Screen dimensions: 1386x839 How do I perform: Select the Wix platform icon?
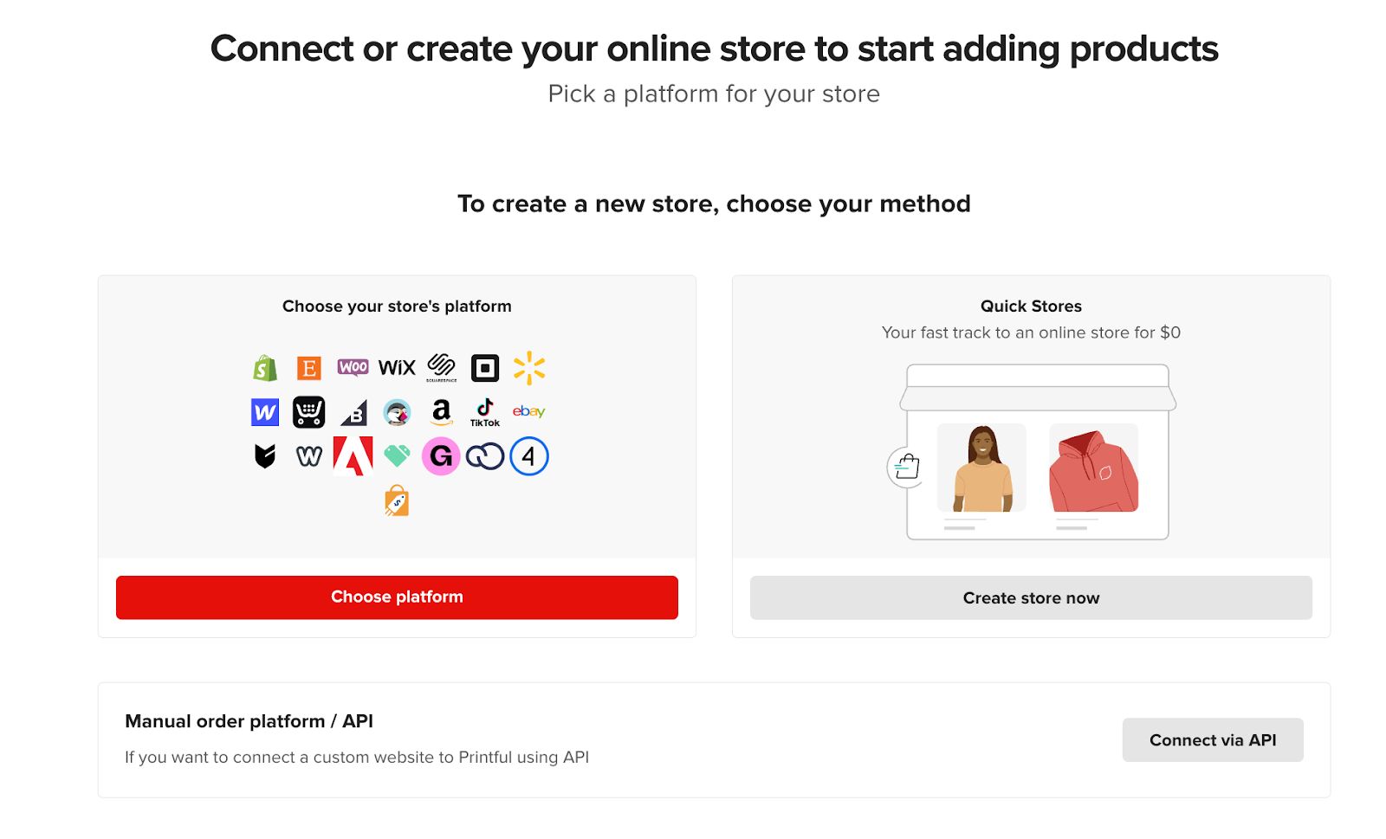pos(397,367)
